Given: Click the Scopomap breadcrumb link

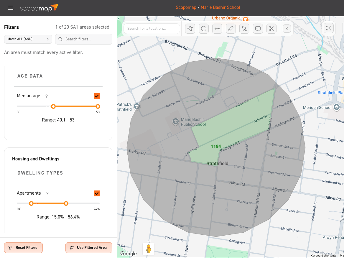Looking at the screenshot, I should (186, 7).
